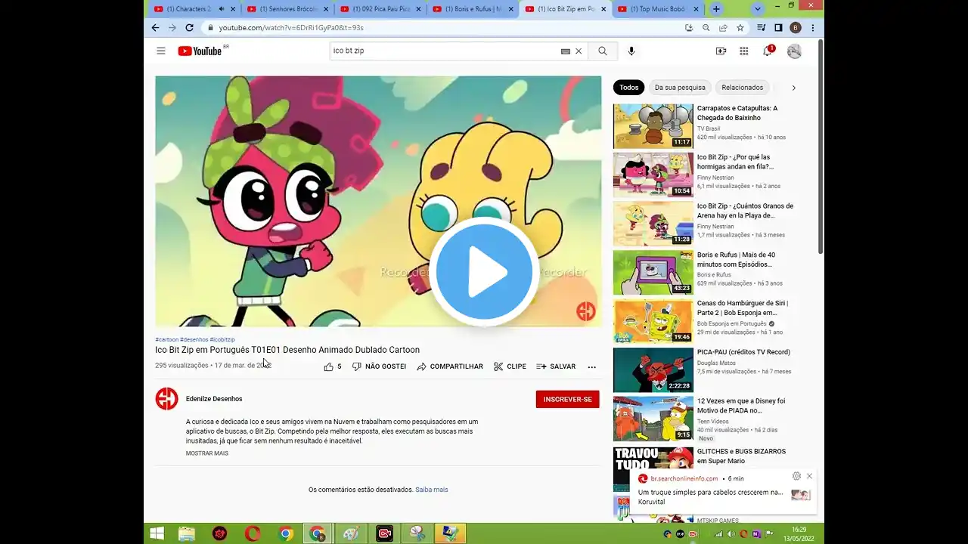The height and width of the screenshot is (544, 968).
Task: Start voice search with the microphone
Action: pos(631,51)
